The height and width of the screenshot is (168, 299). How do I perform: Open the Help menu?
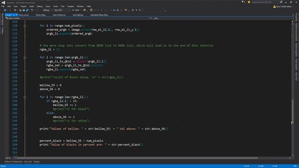89,6
